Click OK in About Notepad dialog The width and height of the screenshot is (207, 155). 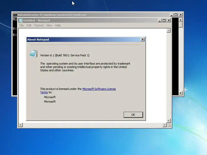133,115
